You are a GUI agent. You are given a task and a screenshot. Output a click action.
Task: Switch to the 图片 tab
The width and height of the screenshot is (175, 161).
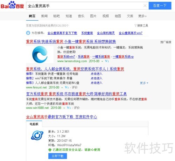click(93, 16)
